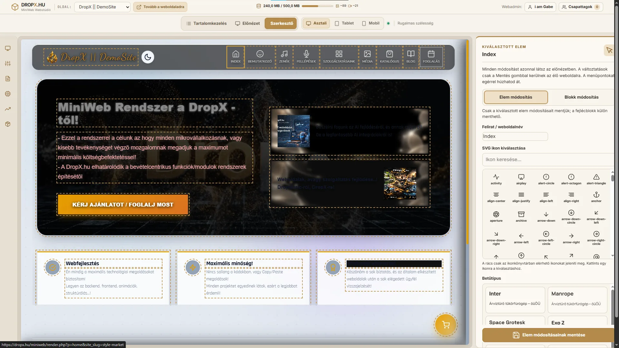619x348 pixels.
Task: Select the FOGLALÁS calendar menu item
Action: click(431, 57)
